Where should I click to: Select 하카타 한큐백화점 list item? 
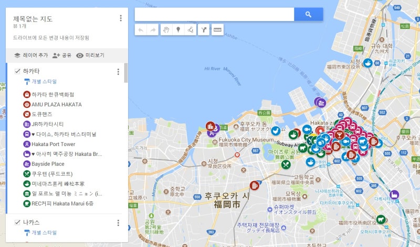[x=53, y=95]
